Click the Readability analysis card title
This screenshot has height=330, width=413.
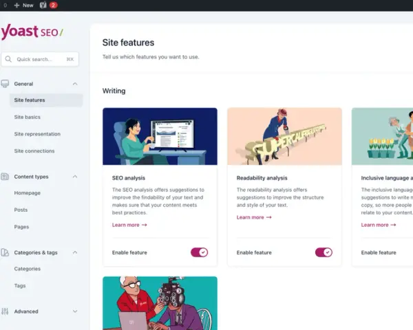click(x=262, y=178)
